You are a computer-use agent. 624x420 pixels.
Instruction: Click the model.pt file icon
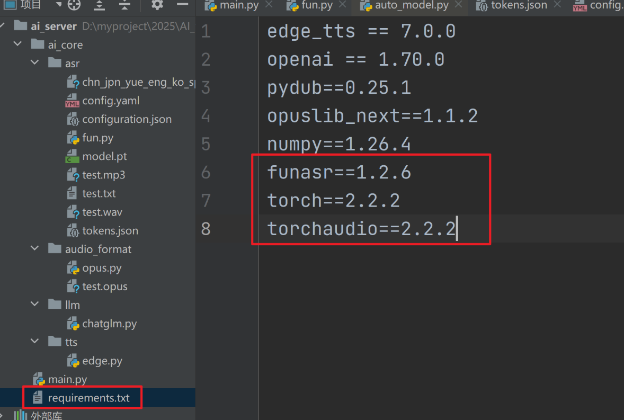point(72,156)
